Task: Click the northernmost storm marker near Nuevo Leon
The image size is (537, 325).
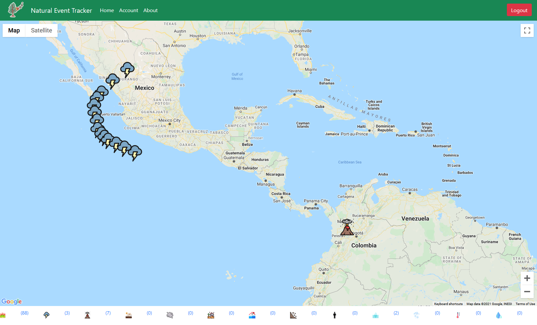Action: [x=127, y=70]
